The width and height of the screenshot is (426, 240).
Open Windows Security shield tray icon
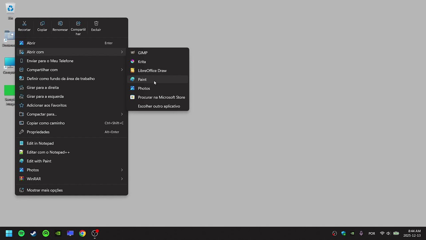pyautogui.click(x=343, y=233)
